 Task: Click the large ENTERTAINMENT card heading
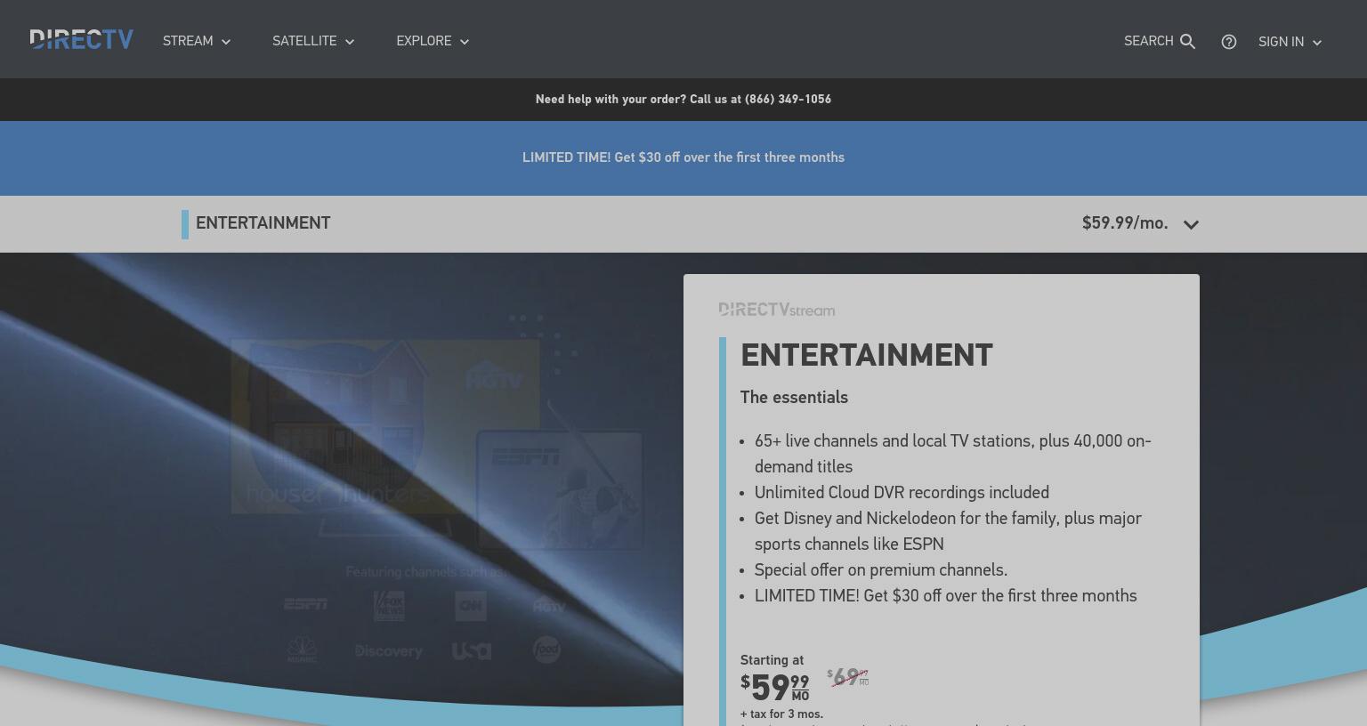867,356
